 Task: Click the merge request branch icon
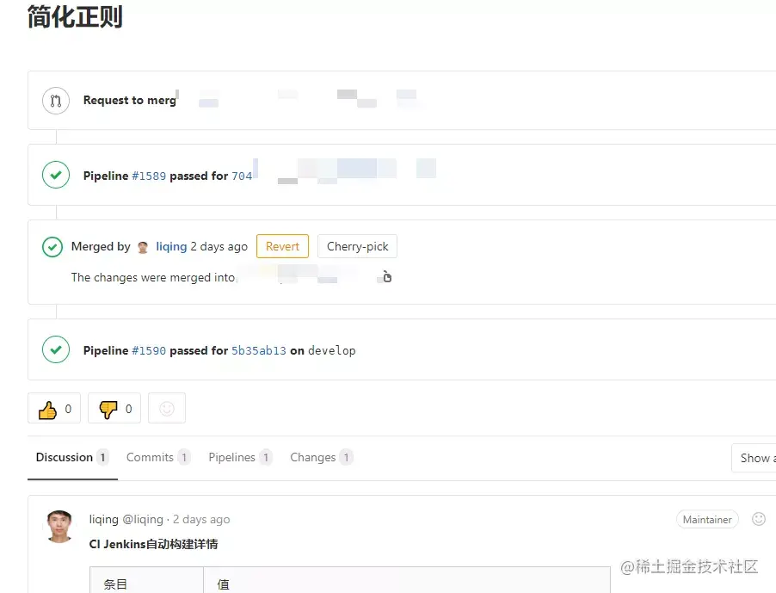click(x=56, y=101)
